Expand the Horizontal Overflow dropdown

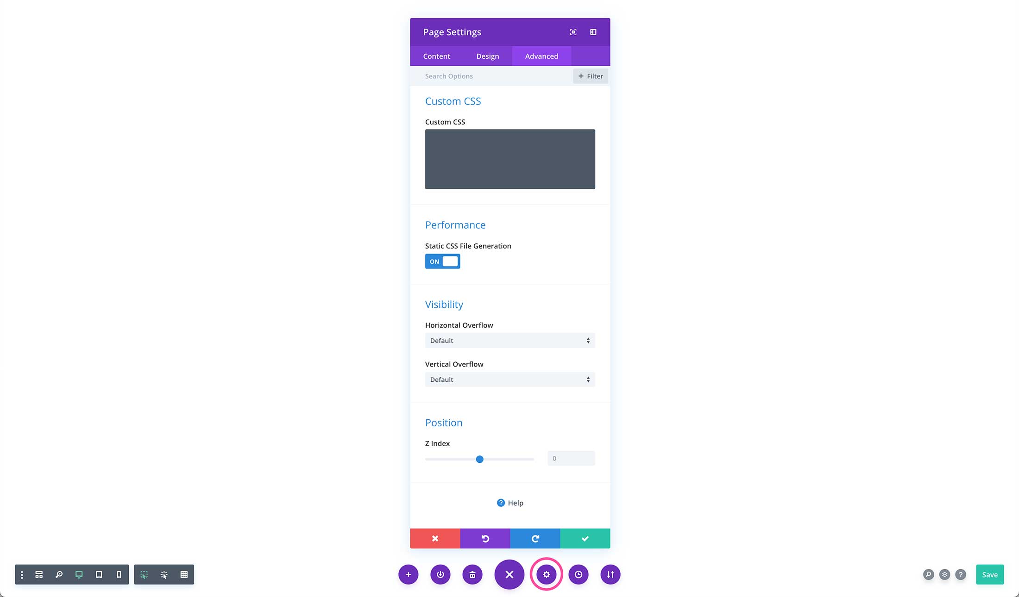[509, 340]
